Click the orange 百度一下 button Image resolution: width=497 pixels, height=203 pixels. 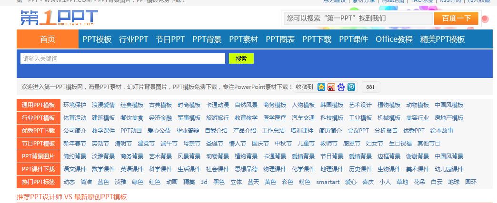tap(456, 19)
